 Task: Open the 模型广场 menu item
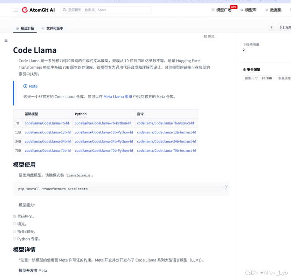tap(224, 10)
